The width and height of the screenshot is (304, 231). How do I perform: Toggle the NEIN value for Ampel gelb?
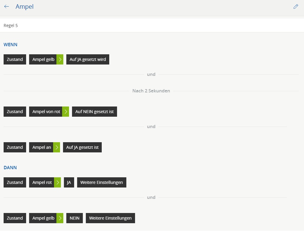click(74, 218)
